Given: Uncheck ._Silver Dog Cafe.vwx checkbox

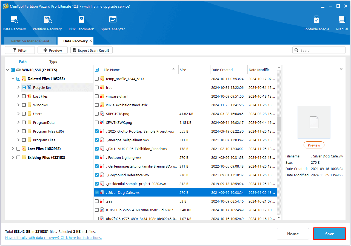Looking at the screenshot, I should (x=97, y=192).
